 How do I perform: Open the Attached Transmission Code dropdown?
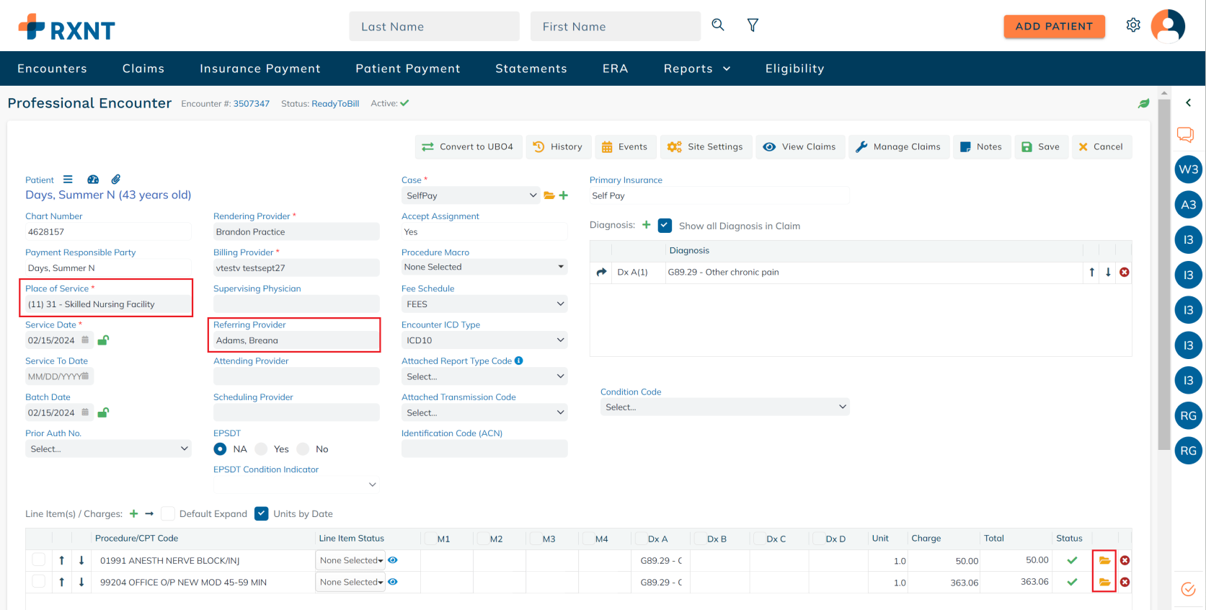[484, 412]
